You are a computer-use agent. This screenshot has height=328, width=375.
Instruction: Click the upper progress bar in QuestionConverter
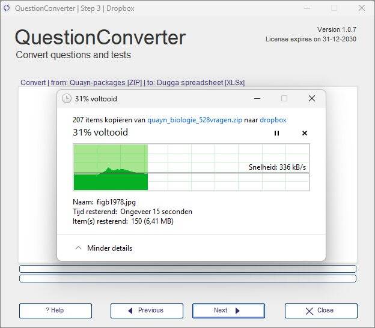click(187, 269)
